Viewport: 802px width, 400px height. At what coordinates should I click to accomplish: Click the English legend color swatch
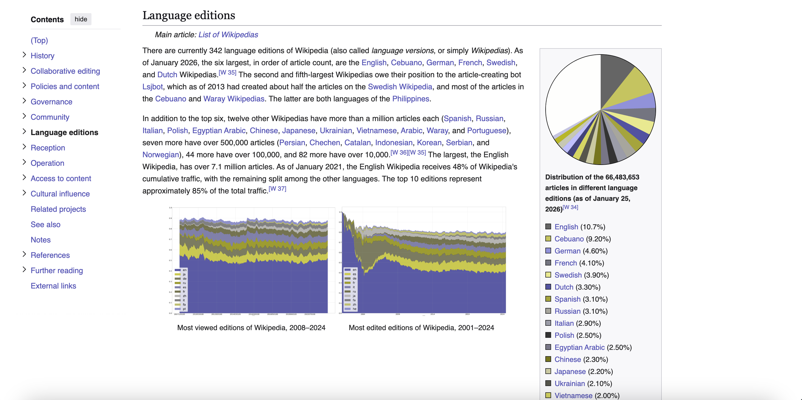pyautogui.click(x=548, y=227)
